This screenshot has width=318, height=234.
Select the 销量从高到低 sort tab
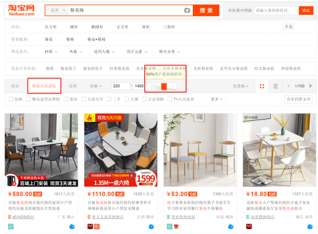[44, 86]
